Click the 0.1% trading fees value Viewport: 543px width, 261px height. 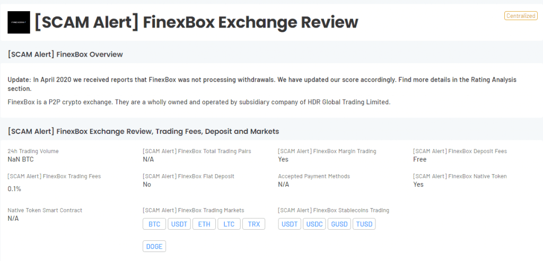14,189
